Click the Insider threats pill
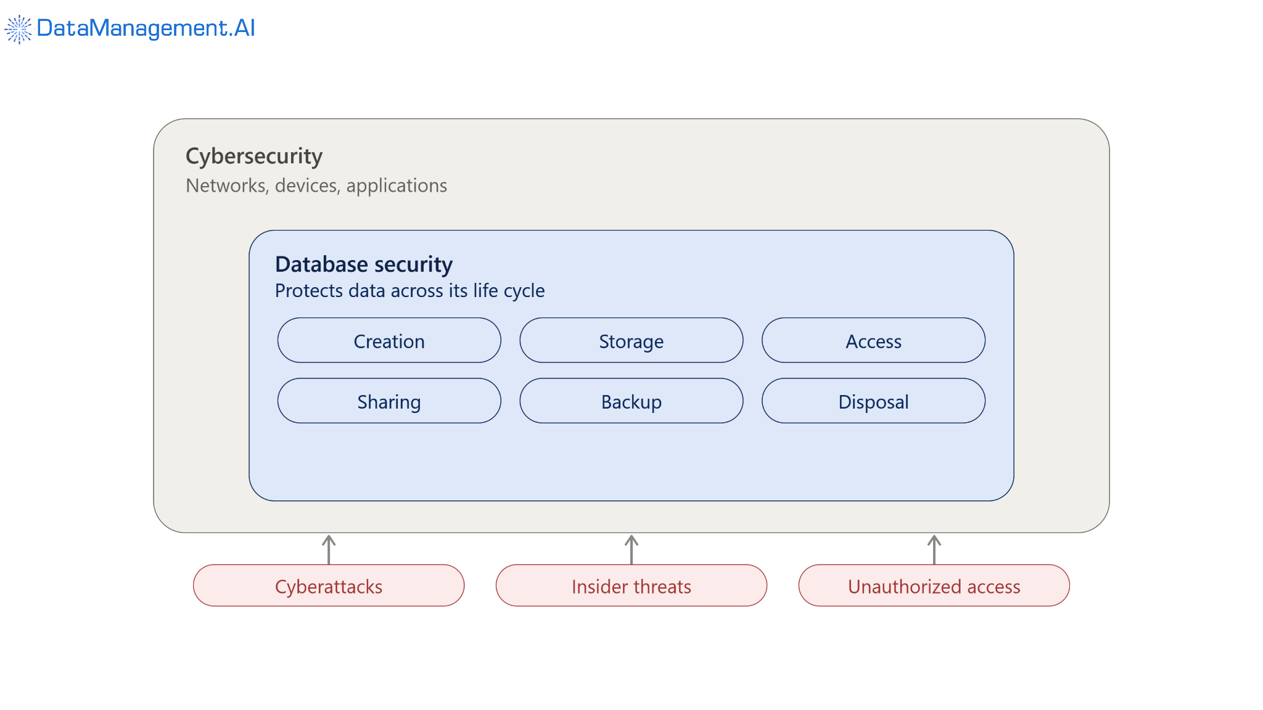 click(x=631, y=586)
